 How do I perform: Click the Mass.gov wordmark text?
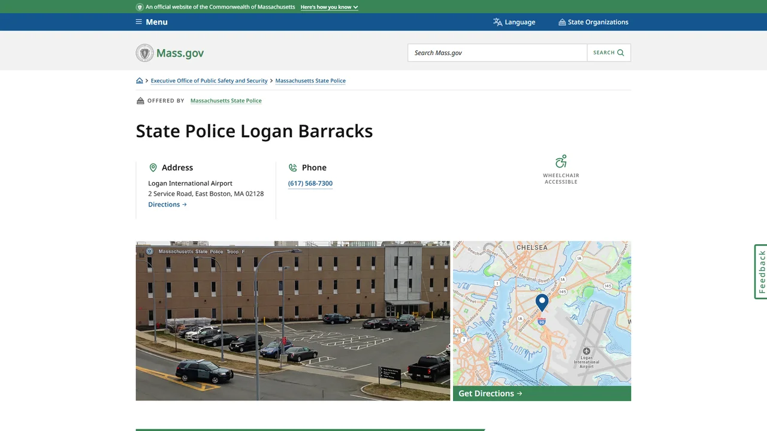click(180, 53)
